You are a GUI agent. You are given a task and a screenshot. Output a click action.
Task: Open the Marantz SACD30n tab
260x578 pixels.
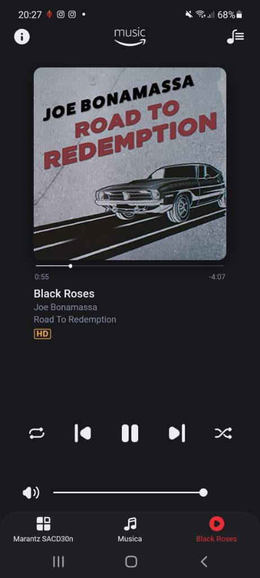tap(43, 529)
